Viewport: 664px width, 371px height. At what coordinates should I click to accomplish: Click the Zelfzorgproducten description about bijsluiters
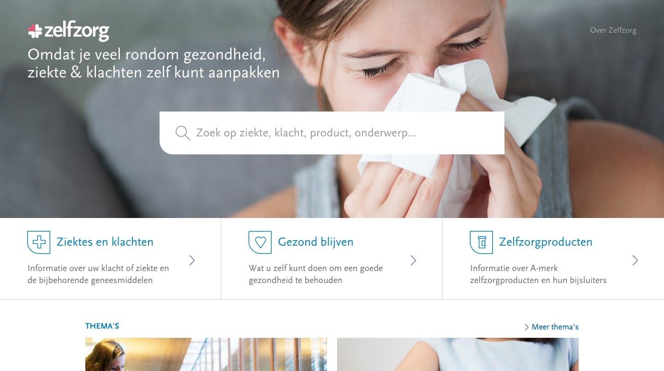click(x=538, y=274)
